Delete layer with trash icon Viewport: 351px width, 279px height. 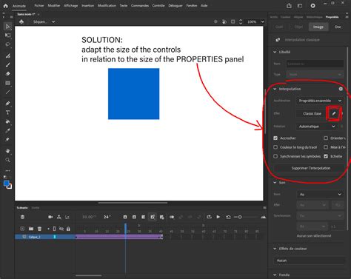(39, 229)
